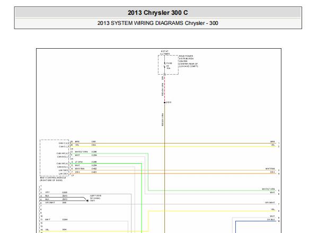Click the 'WHT/LT GRN' label near pin 12
318x233 pixels.
point(81,152)
